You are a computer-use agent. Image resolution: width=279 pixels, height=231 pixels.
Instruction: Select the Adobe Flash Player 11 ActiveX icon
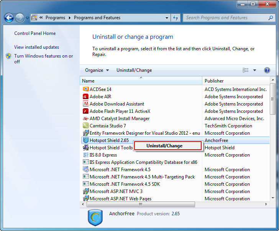pyautogui.click(x=85, y=111)
